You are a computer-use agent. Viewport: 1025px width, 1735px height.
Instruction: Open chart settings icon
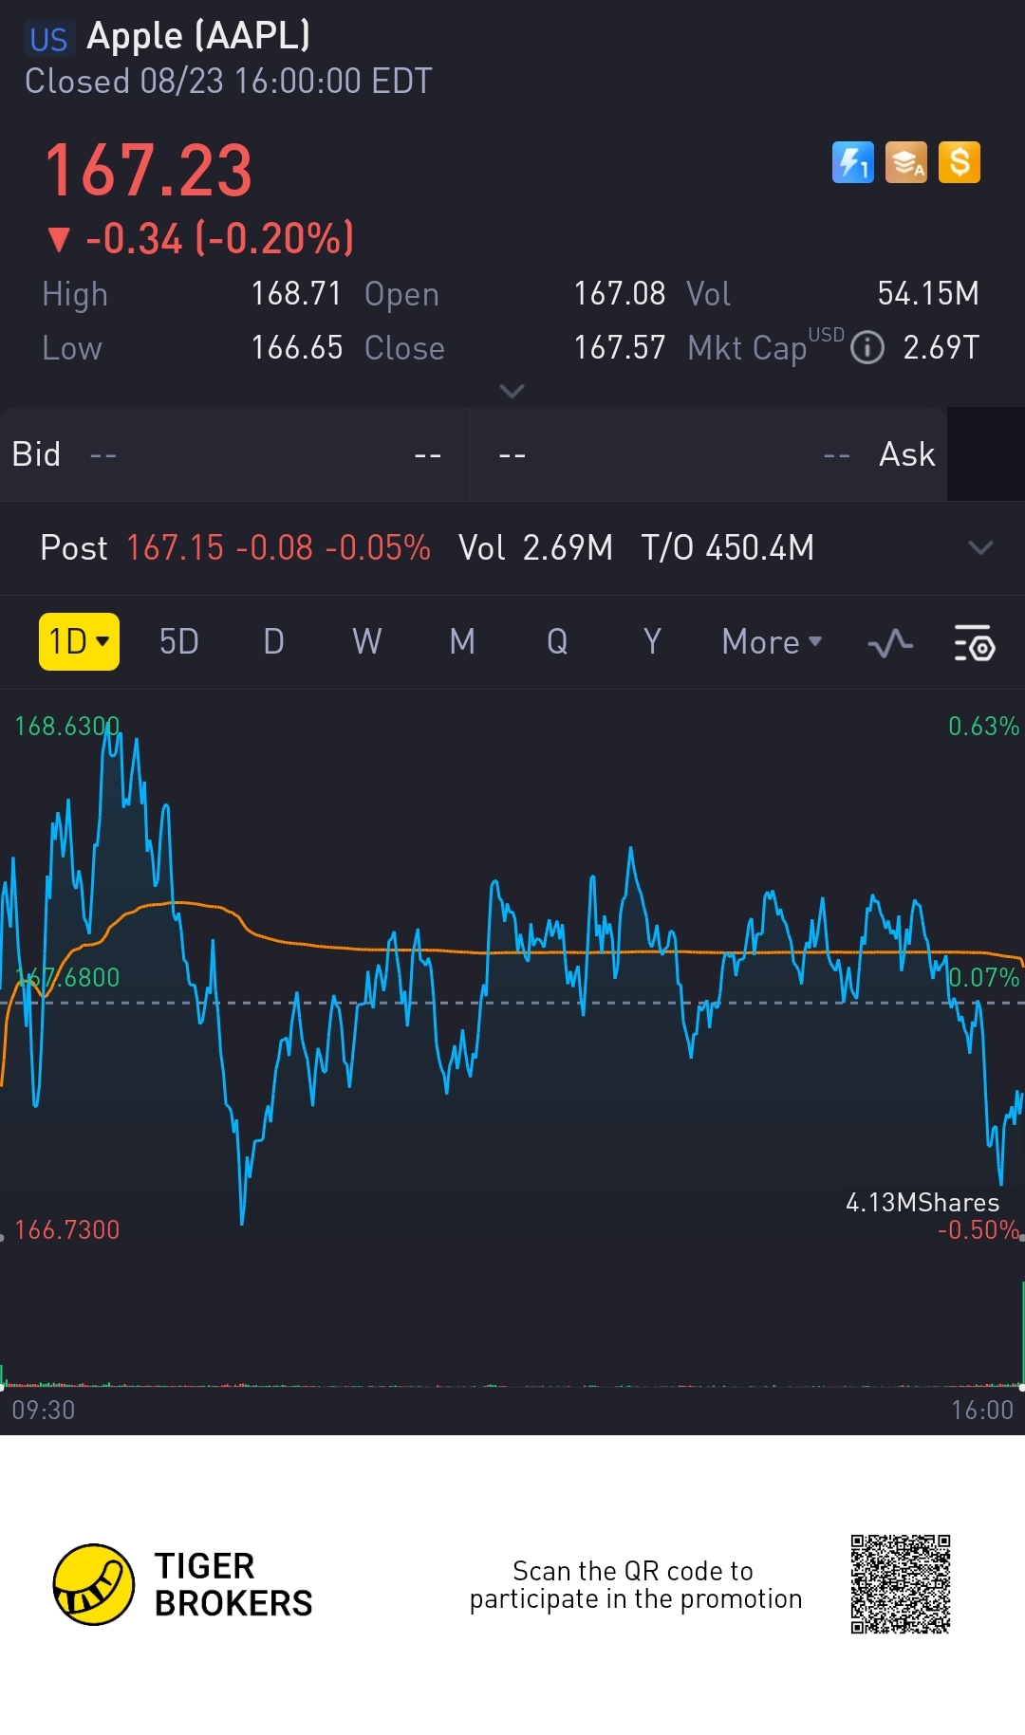[x=974, y=644]
